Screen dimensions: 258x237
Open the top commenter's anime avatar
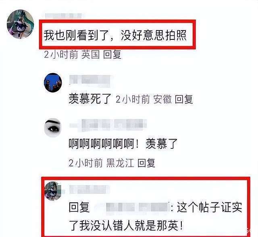(x=21, y=24)
